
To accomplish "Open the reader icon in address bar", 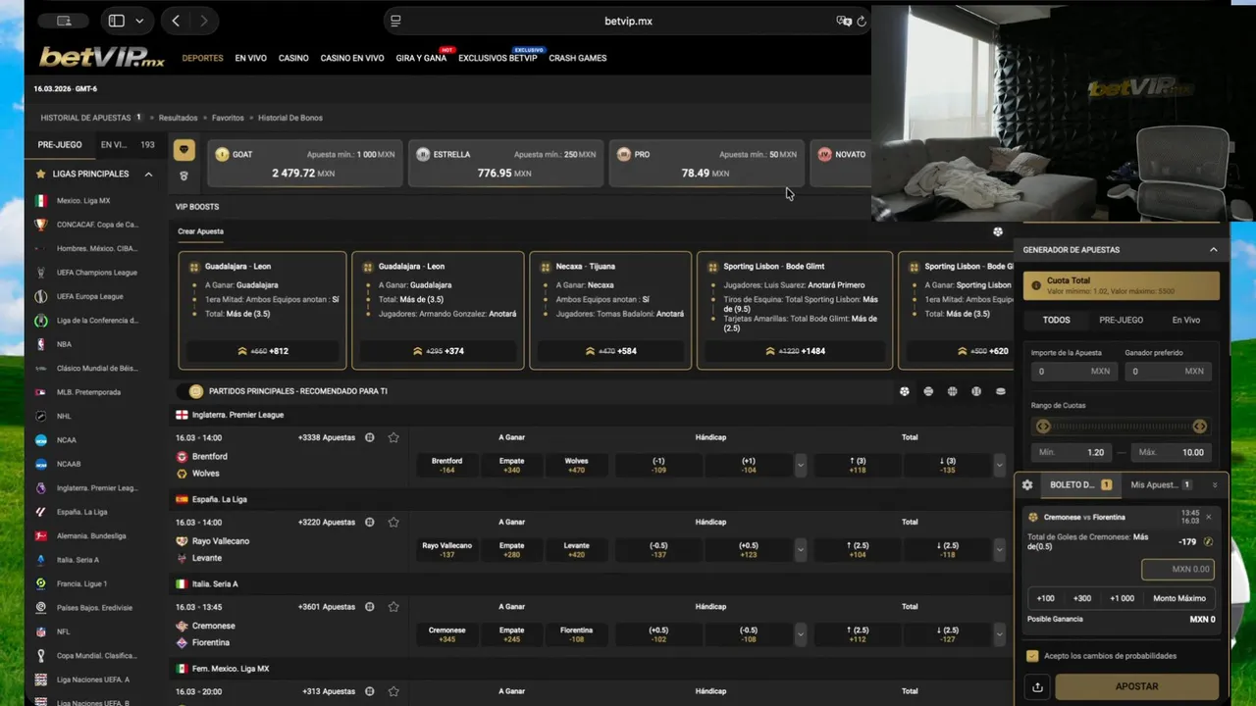I will (x=395, y=21).
